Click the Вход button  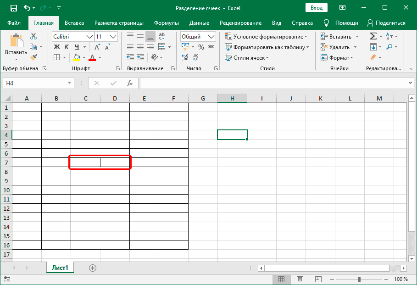pyautogui.click(x=317, y=8)
